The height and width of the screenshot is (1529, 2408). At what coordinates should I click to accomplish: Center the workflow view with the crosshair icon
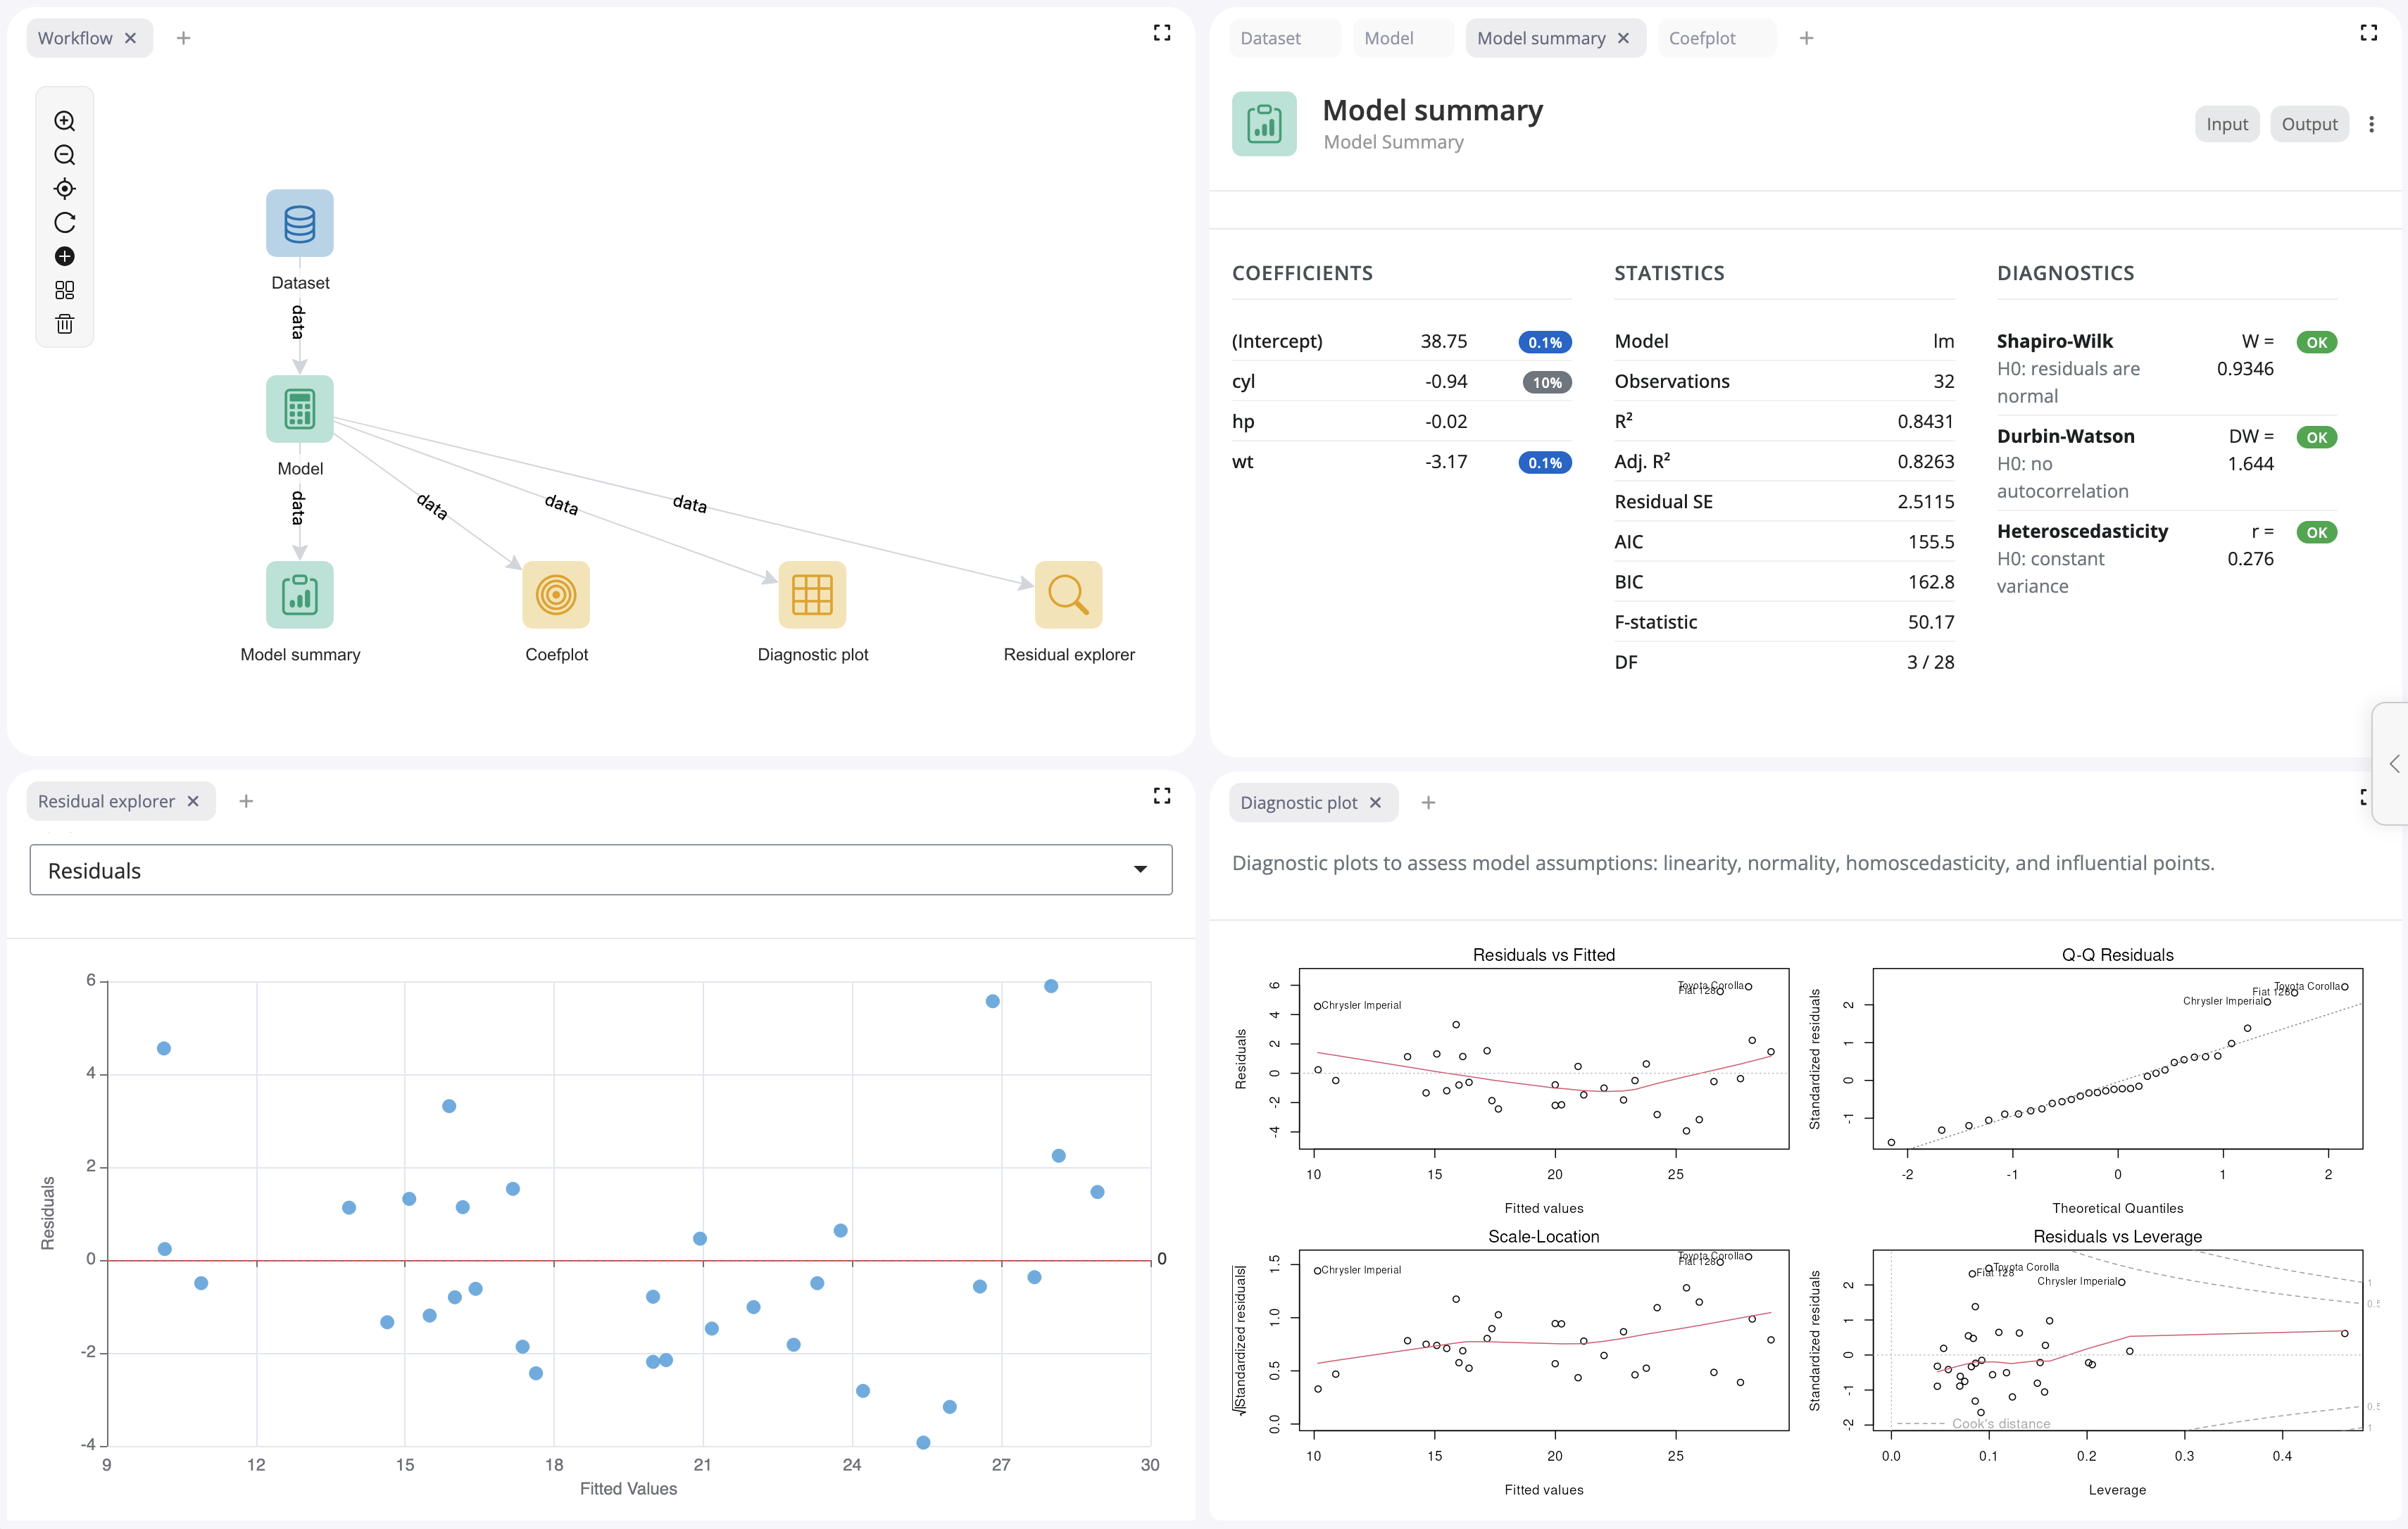(64, 189)
